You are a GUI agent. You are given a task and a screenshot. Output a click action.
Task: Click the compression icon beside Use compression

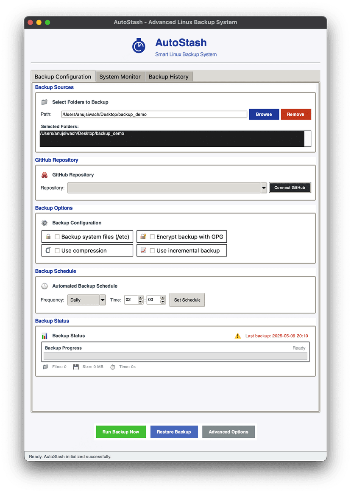point(48,250)
